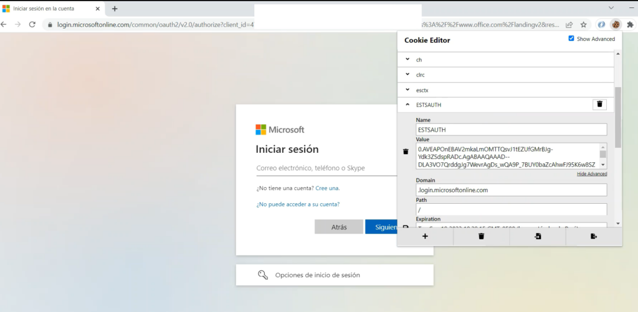Click the Siguiente button
The image size is (638, 312).
click(381, 227)
